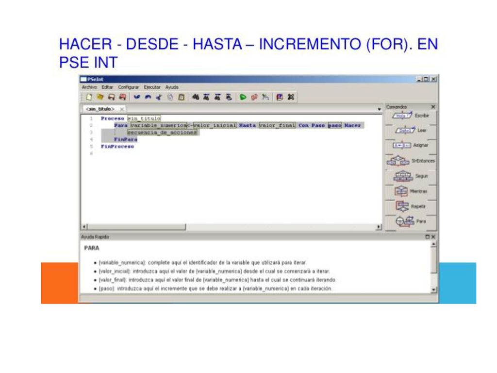Click the help panel scroll down arrow
Viewport: 497px width, 373px height.
click(433, 289)
